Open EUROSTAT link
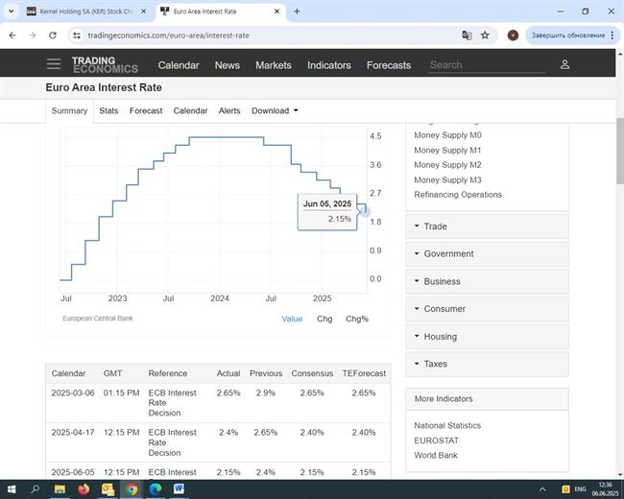This screenshot has width=624, height=499. pos(436,440)
